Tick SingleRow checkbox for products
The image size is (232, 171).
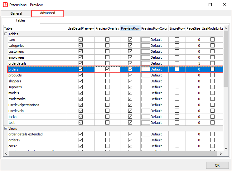point(177,75)
